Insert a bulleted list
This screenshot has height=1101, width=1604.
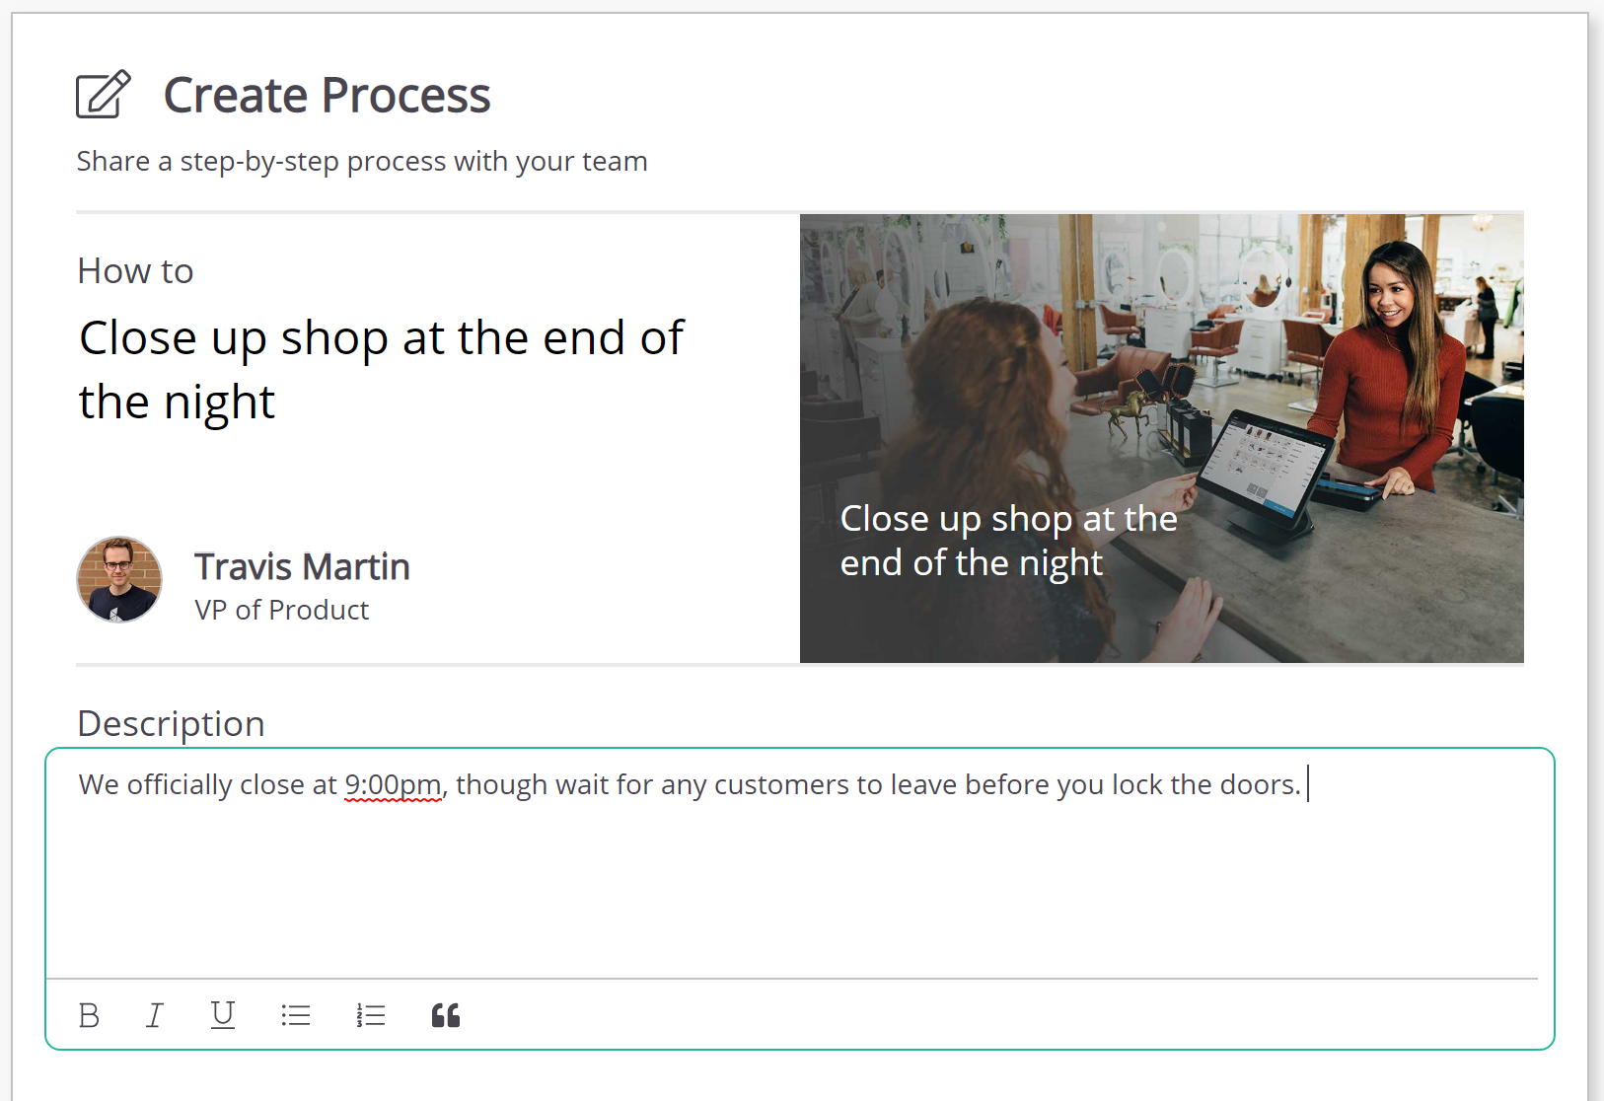[x=296, y=1015]
